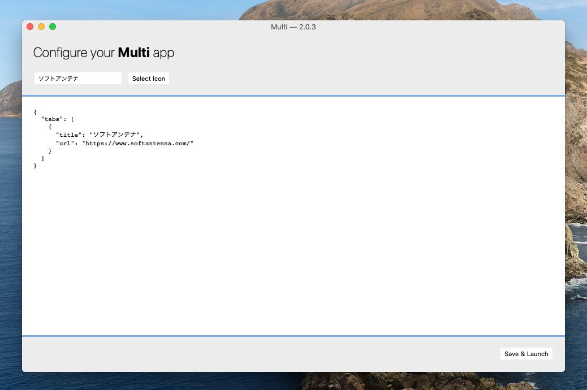Image resolution: width=587 pixels, height=390 pixels.
Task: Click the softantenna.com url line in the JSON
Action: pyautogui.click(x=124, y=144)
